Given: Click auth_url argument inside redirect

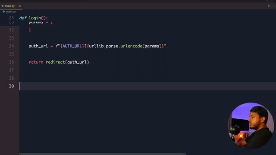Looking at the screenshot, I should 77,62.
